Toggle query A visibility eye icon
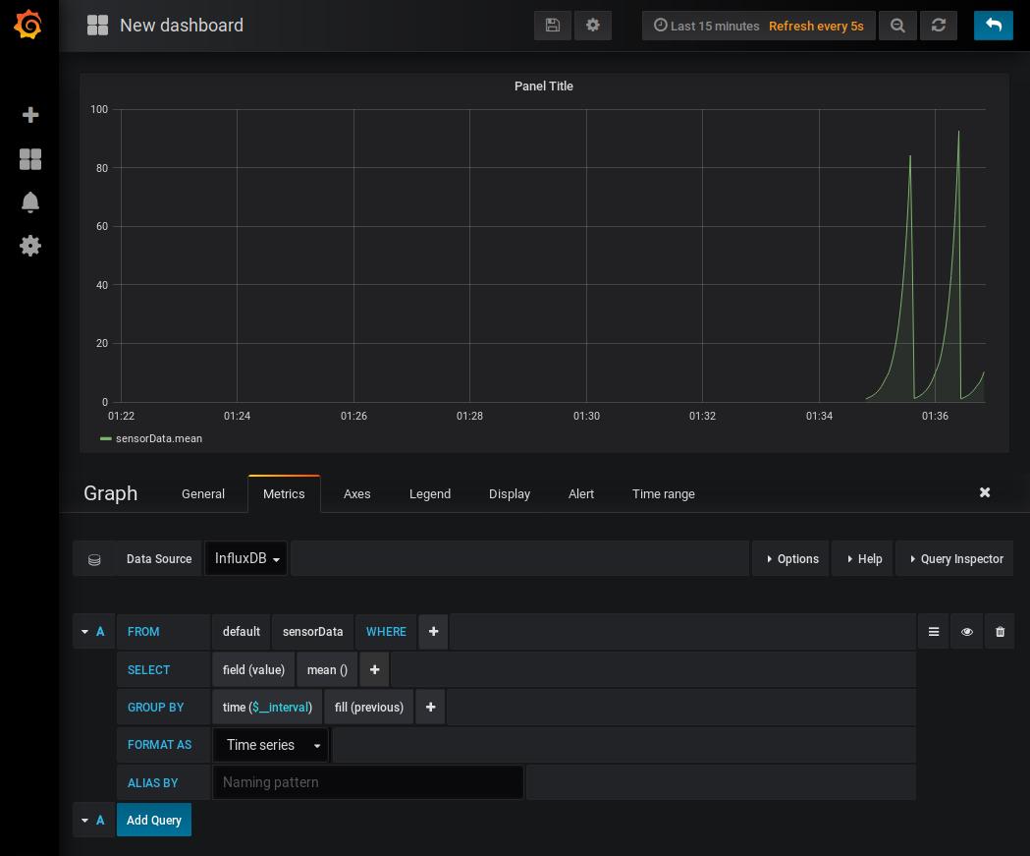 966,632
